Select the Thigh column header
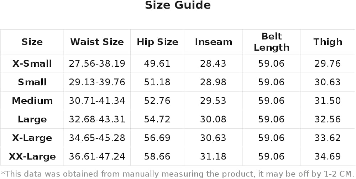The height and width of the screenshot is (179, 356). point(328,42)
